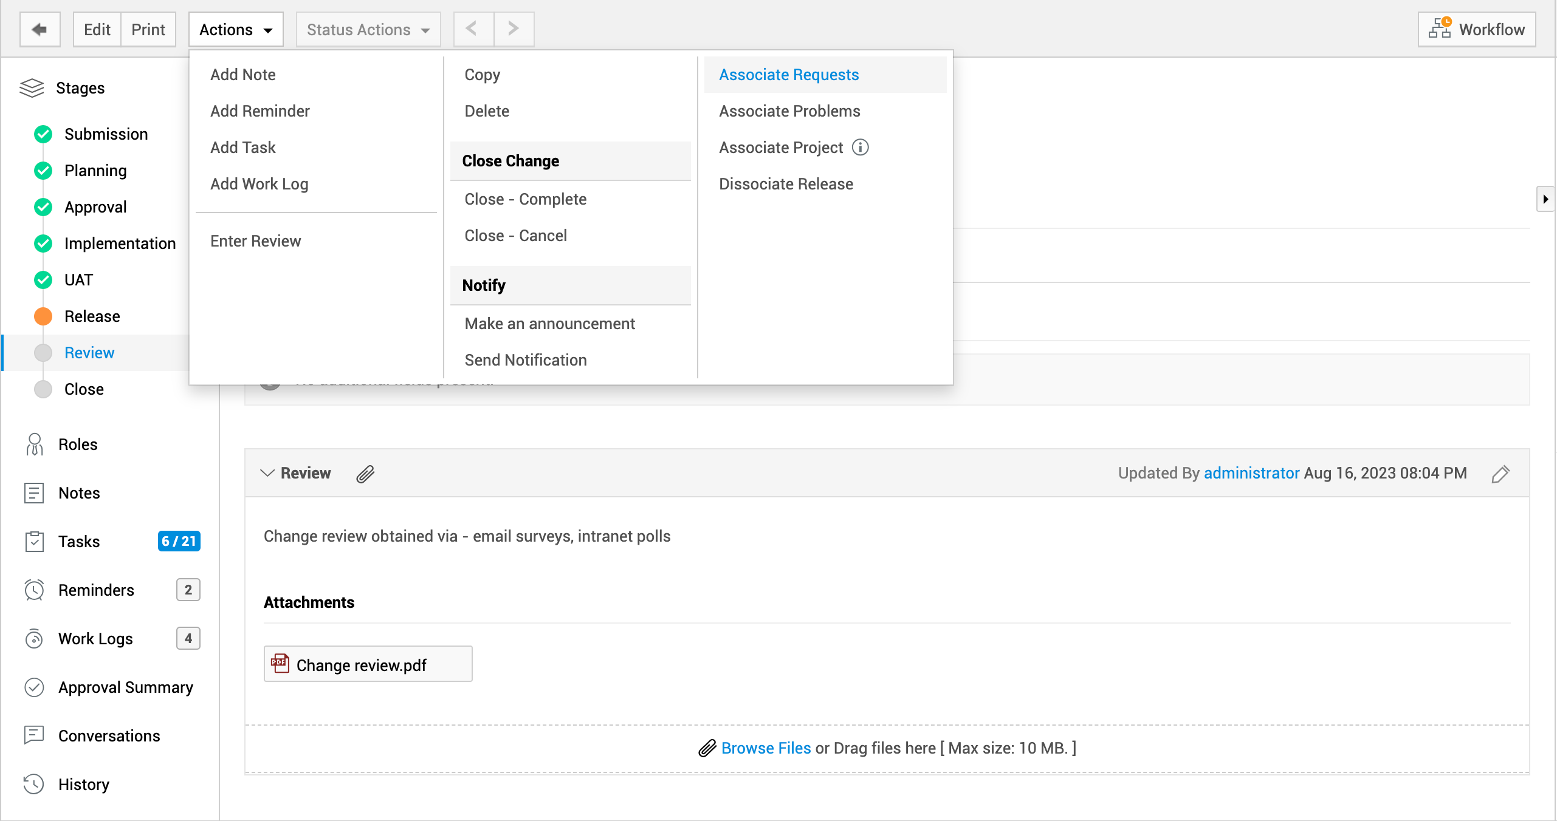The width and height of the screenshot is (1557, 821).
Task: Expand the right side panel arrow
Action: (1545, 199)
